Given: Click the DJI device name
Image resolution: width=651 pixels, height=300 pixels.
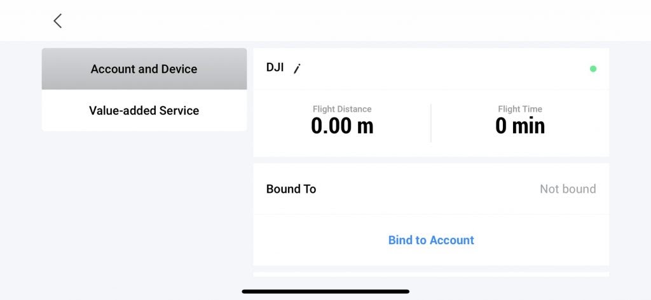Looking at the screenshot, I should pyautogui.click(x=275, y=67).
